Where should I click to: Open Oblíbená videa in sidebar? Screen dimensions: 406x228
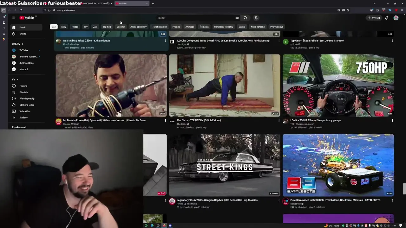(x=27, y=105)
